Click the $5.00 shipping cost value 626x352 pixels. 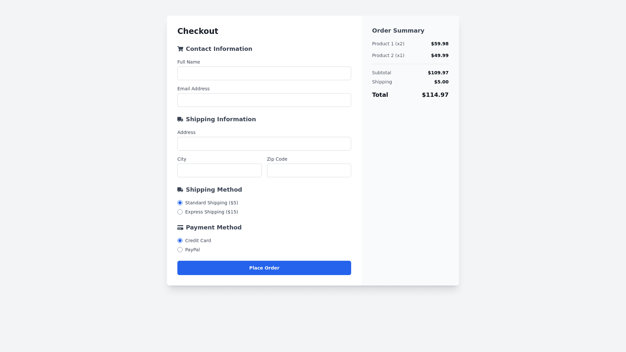tap(441, 82)
